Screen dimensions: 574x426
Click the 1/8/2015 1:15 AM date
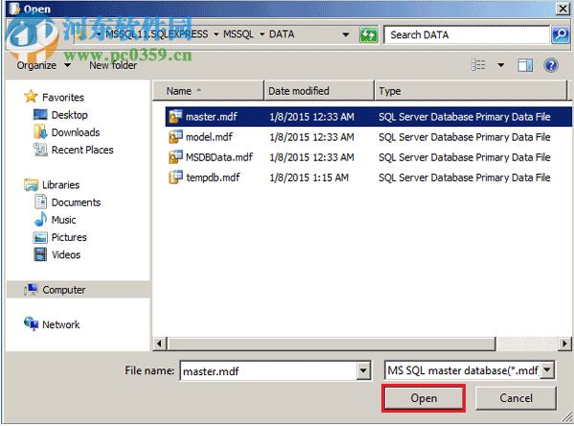coord(309,177)
